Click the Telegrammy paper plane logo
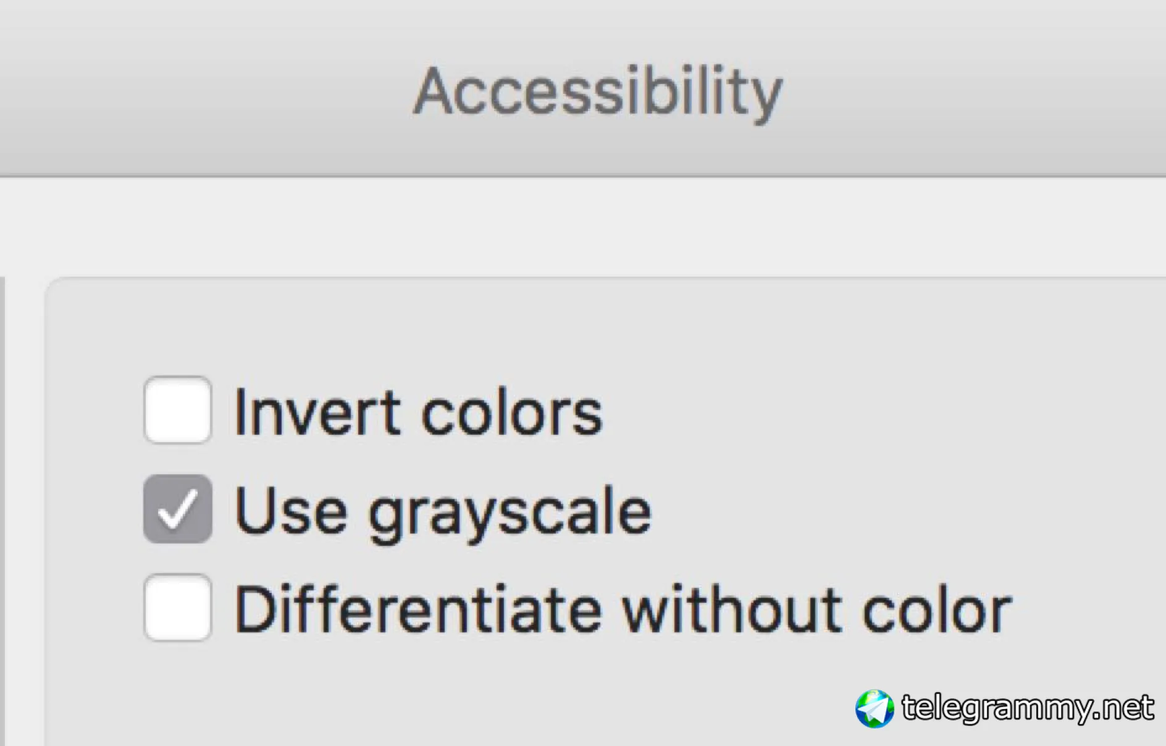 (874, 708)
